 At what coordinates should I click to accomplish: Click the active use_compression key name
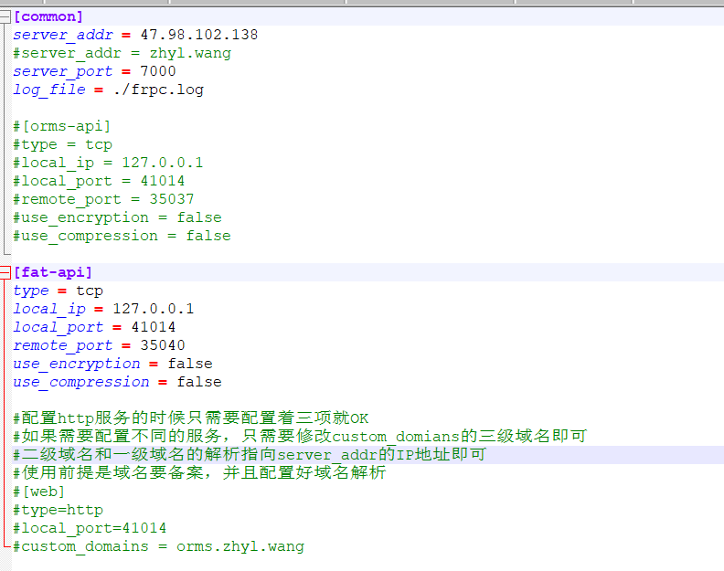tap(81, 382)
